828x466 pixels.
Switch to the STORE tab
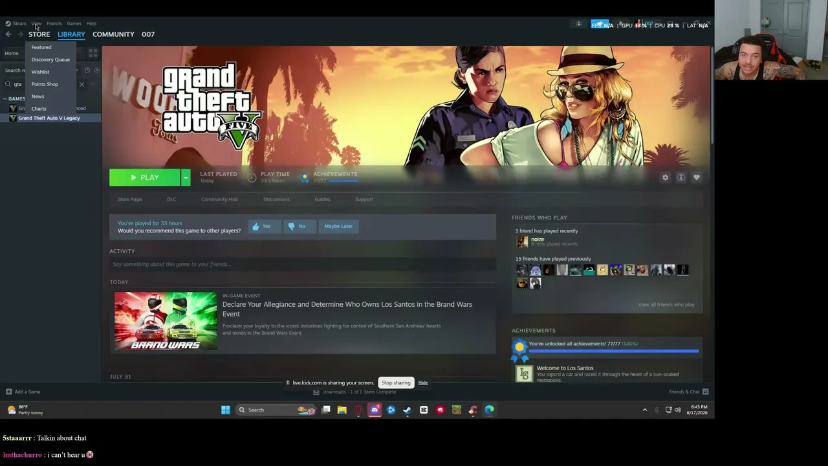pyautogui.click(x=39, y=34)
